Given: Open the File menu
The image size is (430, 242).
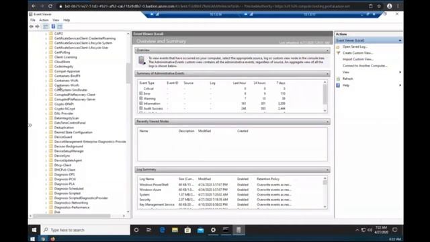Looking at the screenshot, I should 33,20.
